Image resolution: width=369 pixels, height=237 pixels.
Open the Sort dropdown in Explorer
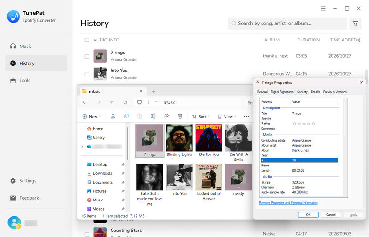[201, 117]
